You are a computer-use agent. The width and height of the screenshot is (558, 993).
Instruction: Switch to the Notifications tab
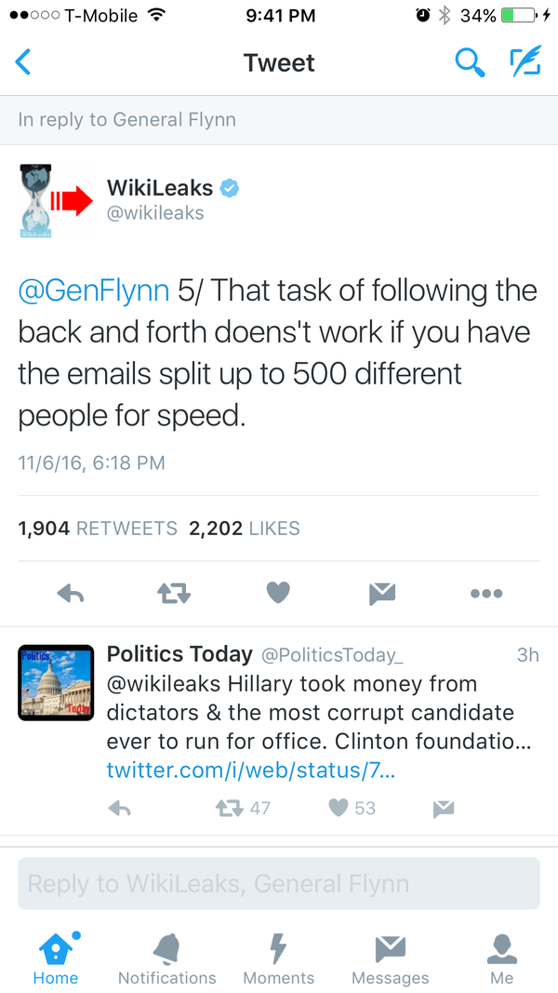(167, 959)
